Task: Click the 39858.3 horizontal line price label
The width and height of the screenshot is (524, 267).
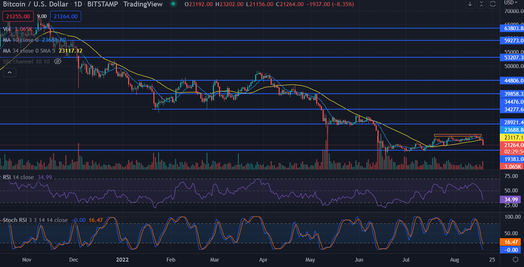Action: [512, 94]
